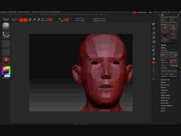Collapse the Geometry subpalette header
The width and height of the screenshot is (181, 136).
click(164, 50)
